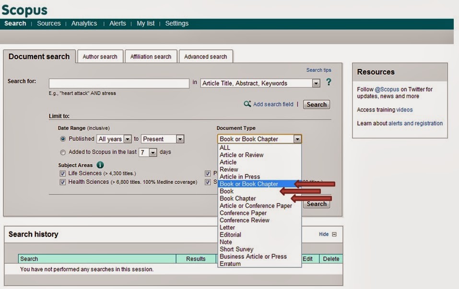Uncheck the Health Sciences checkbox
The height and width of the screenshot is (289, 459).
(x=63, y=182)
